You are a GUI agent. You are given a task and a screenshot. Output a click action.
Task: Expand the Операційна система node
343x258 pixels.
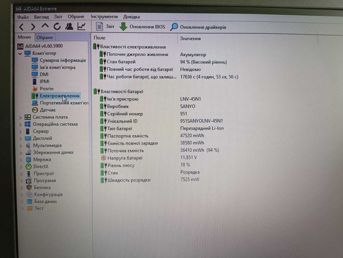click(20, 125)
